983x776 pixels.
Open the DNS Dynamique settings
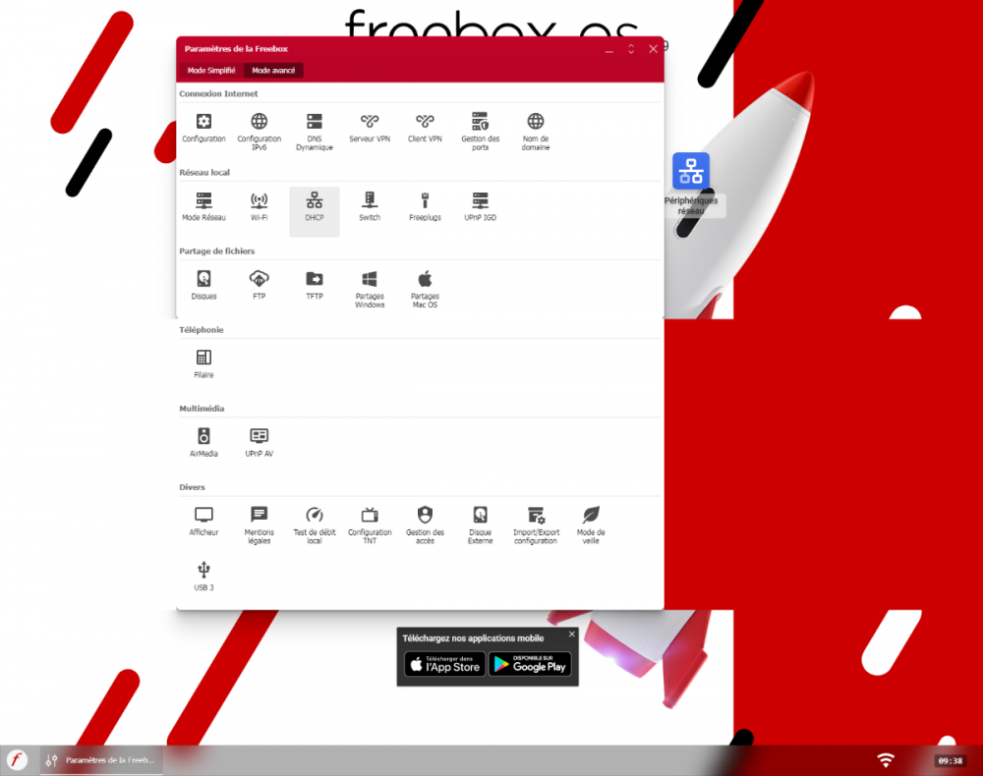pyautogui.click(x=315, y=128)
